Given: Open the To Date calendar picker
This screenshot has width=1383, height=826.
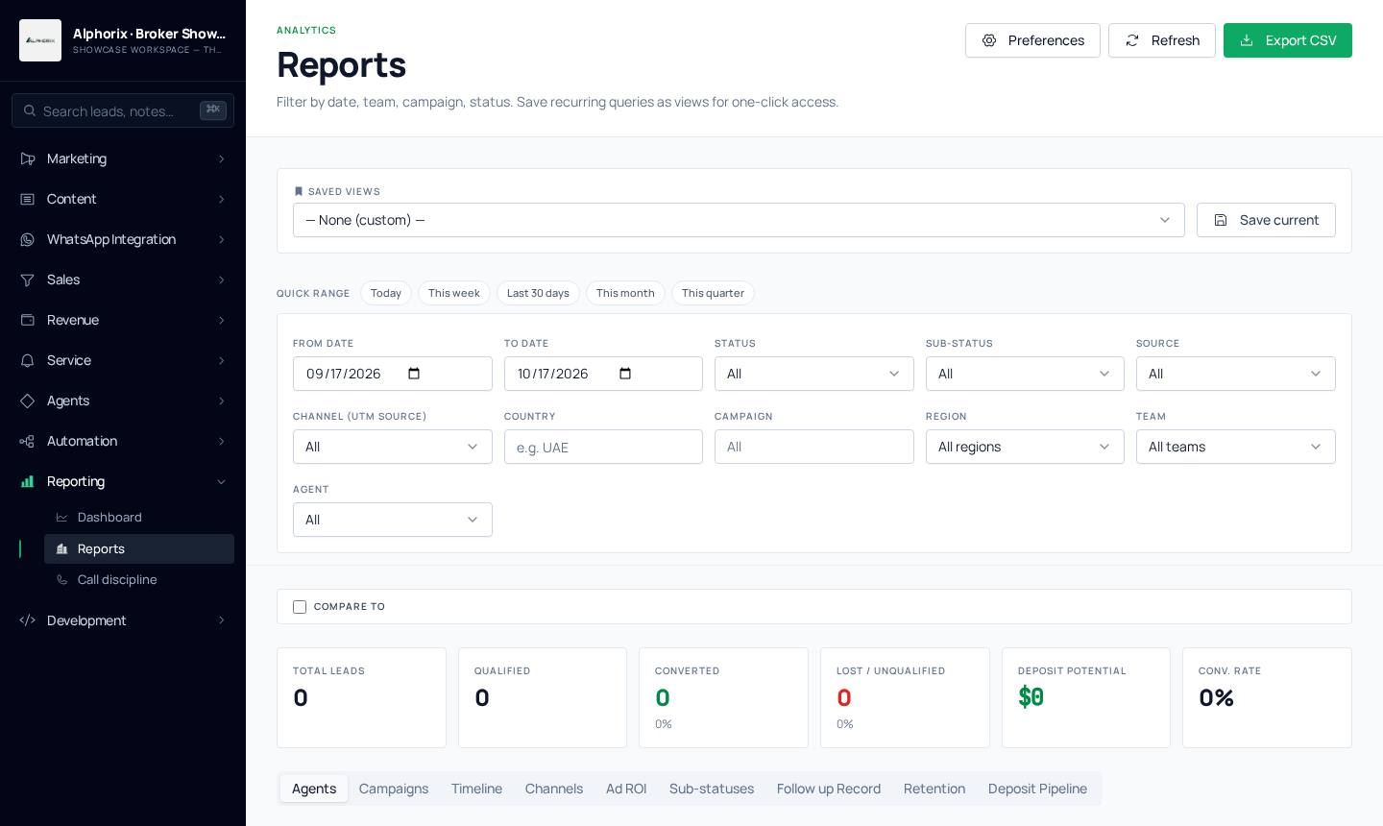Looking at the screenshot, I should (x=625, y=374).
